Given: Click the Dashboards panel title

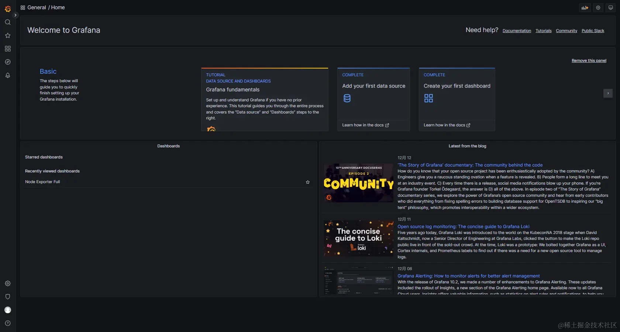Looking at the screenshot, I should 169,146.
